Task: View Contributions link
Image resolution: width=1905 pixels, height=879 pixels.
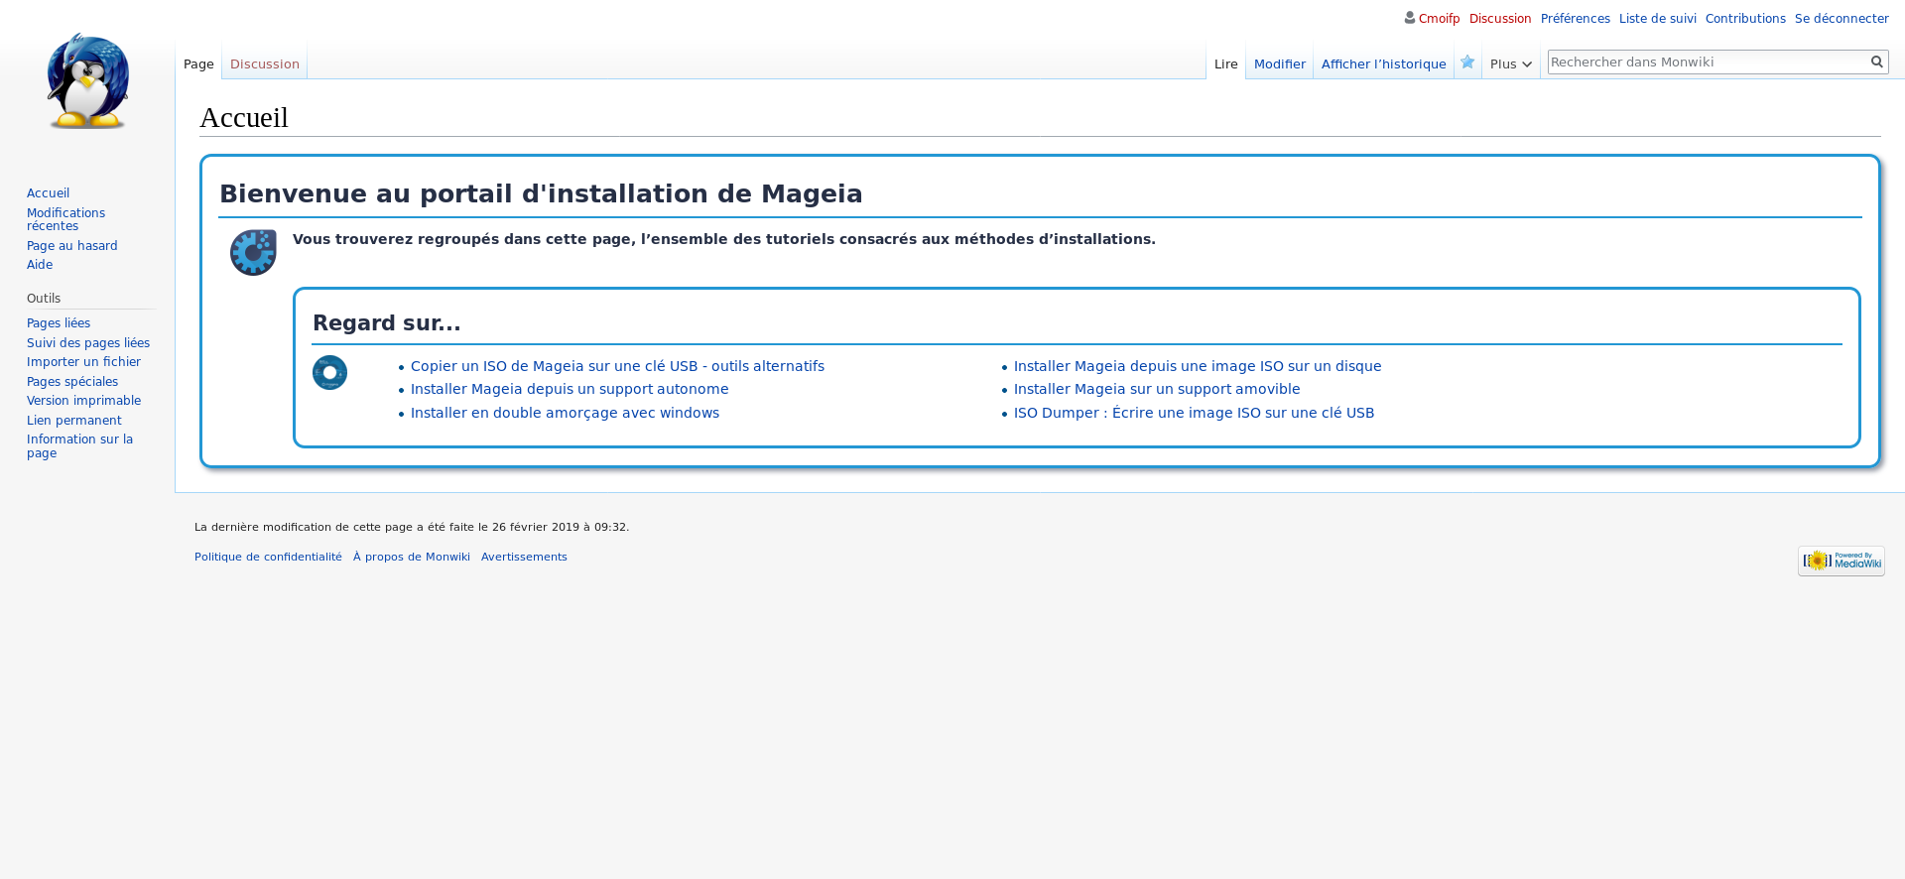Action: coord(1744,19)
